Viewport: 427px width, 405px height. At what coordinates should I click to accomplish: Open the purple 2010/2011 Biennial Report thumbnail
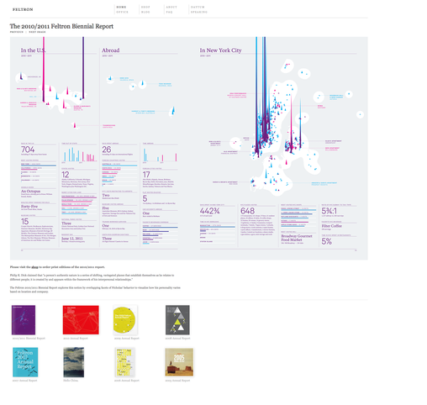[x=24, y=320]
